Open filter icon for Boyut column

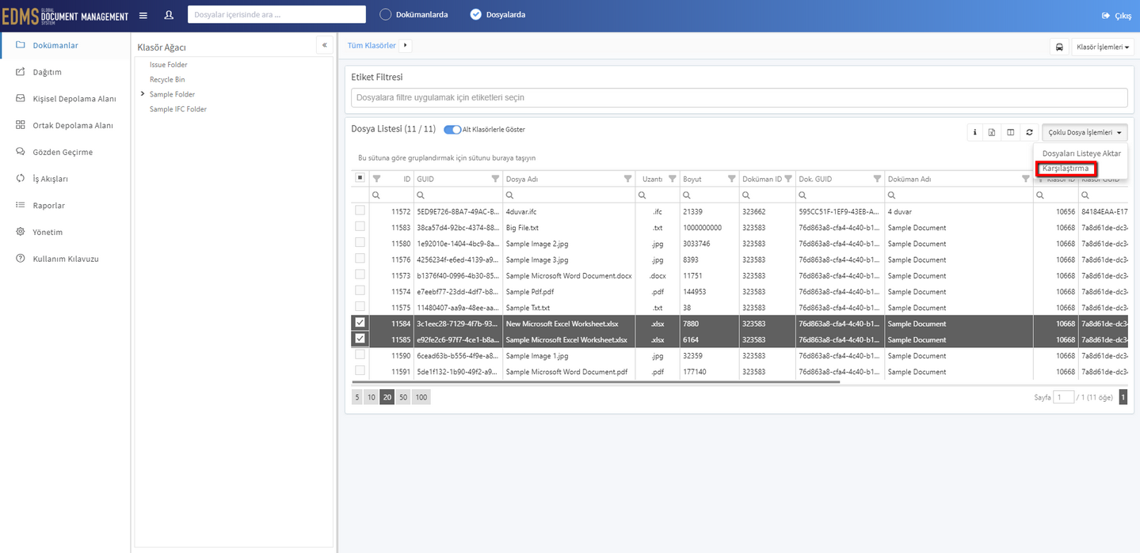point(731,179)
